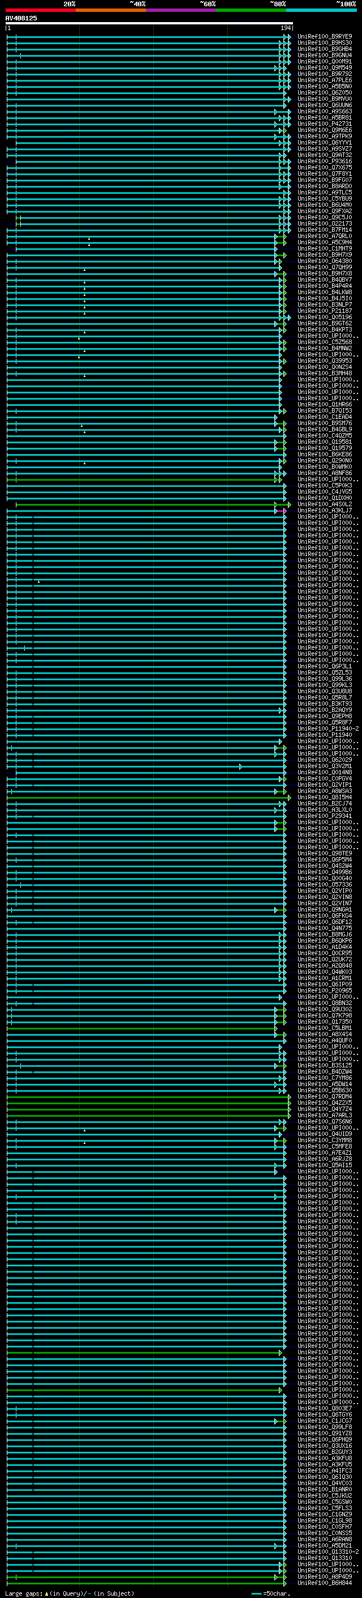
Task: Click the UniRef100_Q6YYV1 label
Action: pos(325,143)
